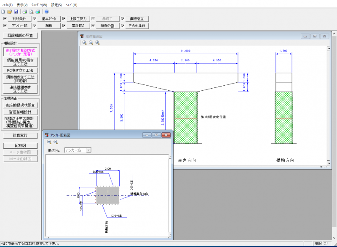Click the 帯鉄筋2 button
337x247 pixels.
point(78,26)
